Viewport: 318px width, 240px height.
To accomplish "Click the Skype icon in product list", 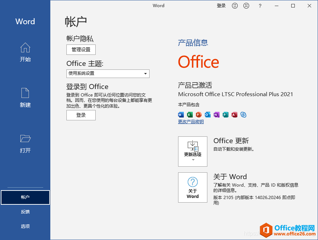I will [243, 115].
